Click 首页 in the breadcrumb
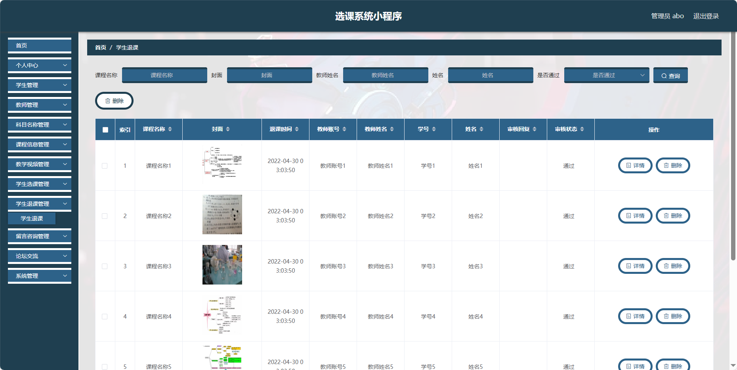The image size is (737, 370). point(101,47)
